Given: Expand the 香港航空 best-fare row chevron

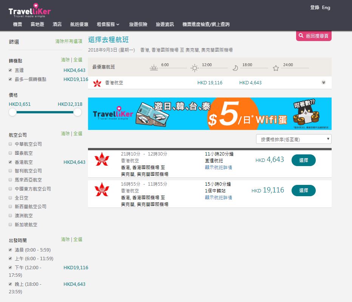Looking at the screenshot, I should (x=324, y=82).
